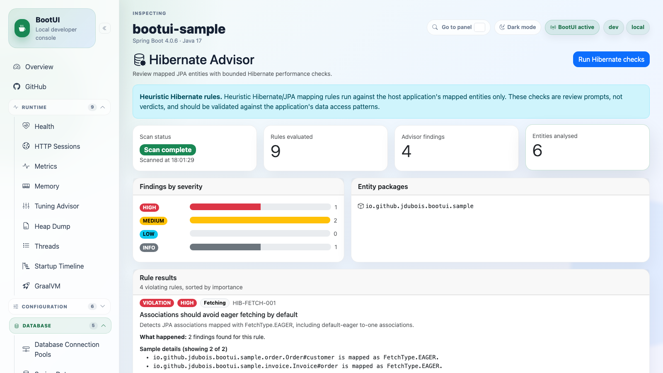Screen dimensions: 663x373
Task: Click the Database section cylinder icon
Action: [17, 326]
